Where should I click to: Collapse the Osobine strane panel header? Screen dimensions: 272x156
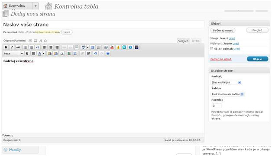pos(239,70)
